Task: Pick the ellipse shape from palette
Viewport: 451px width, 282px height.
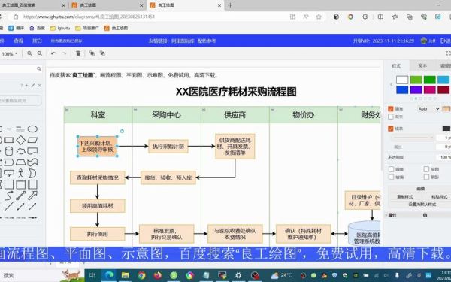Action: pos(32,129)
